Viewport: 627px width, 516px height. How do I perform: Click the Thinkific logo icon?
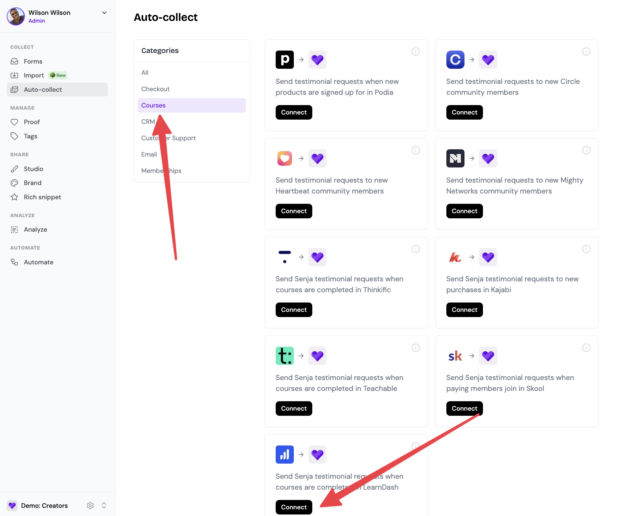tap(285, 257)
